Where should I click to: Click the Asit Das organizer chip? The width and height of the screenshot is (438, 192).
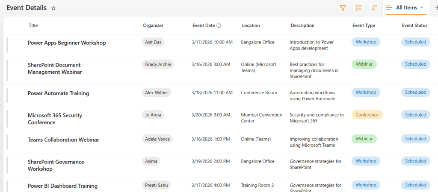pyautogui.click(x=154, y=42)
